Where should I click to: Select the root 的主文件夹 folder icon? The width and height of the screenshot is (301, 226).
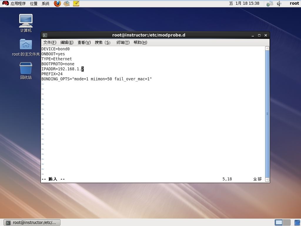coord(26,47)
